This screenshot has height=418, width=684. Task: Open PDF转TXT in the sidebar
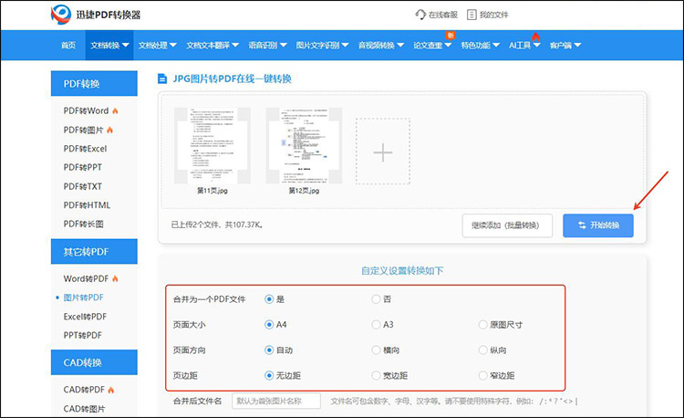coord(82,186)
